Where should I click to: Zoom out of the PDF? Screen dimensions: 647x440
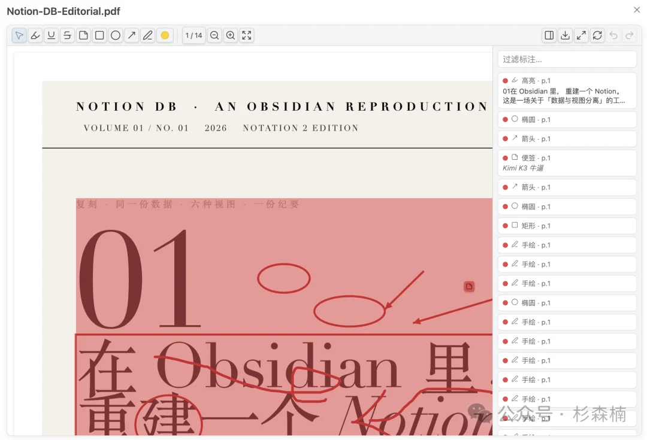tap(214, 35)
